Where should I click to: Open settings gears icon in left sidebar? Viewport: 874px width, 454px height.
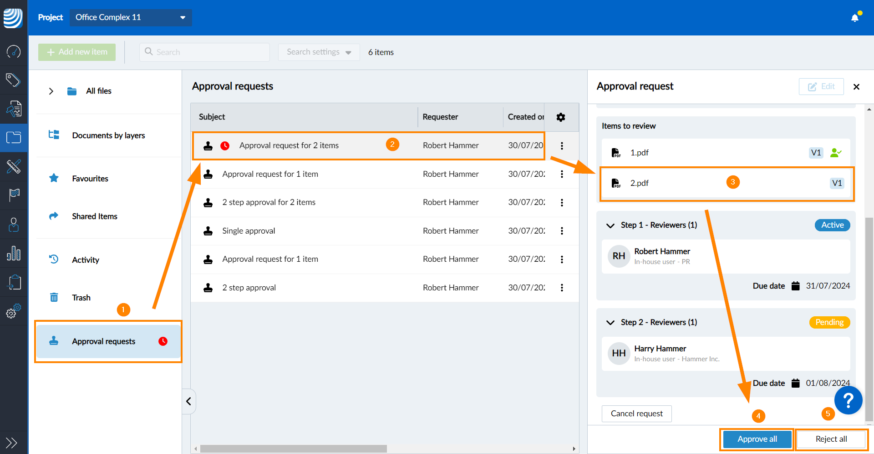click(x=14, y=311)
